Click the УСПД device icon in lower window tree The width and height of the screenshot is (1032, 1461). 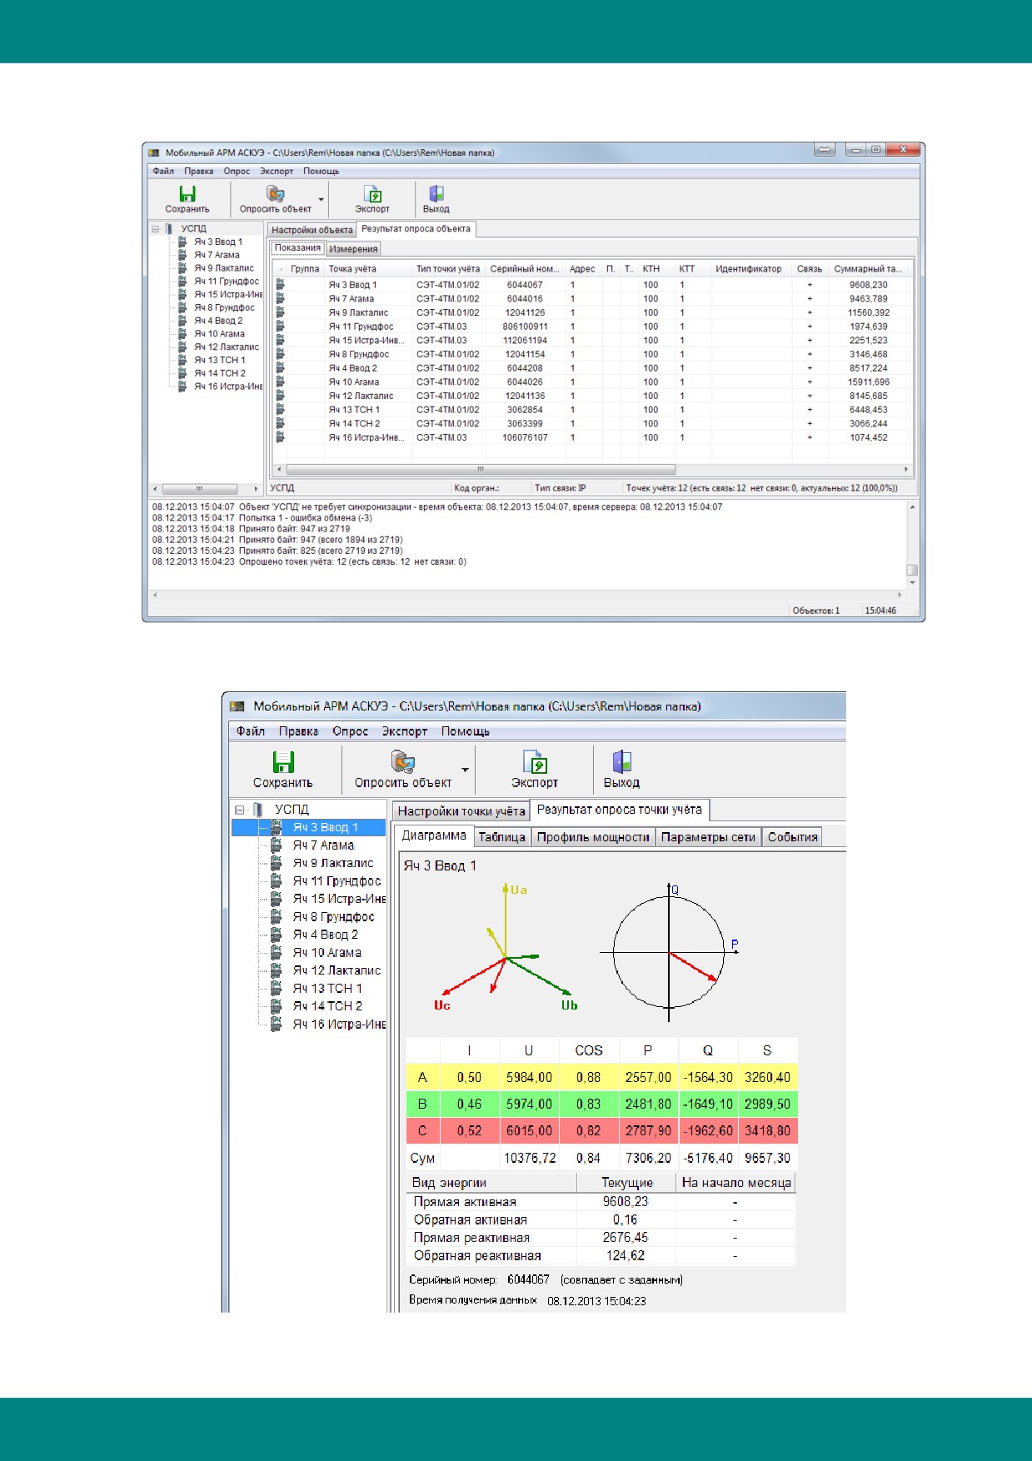[x=259, y=809]
